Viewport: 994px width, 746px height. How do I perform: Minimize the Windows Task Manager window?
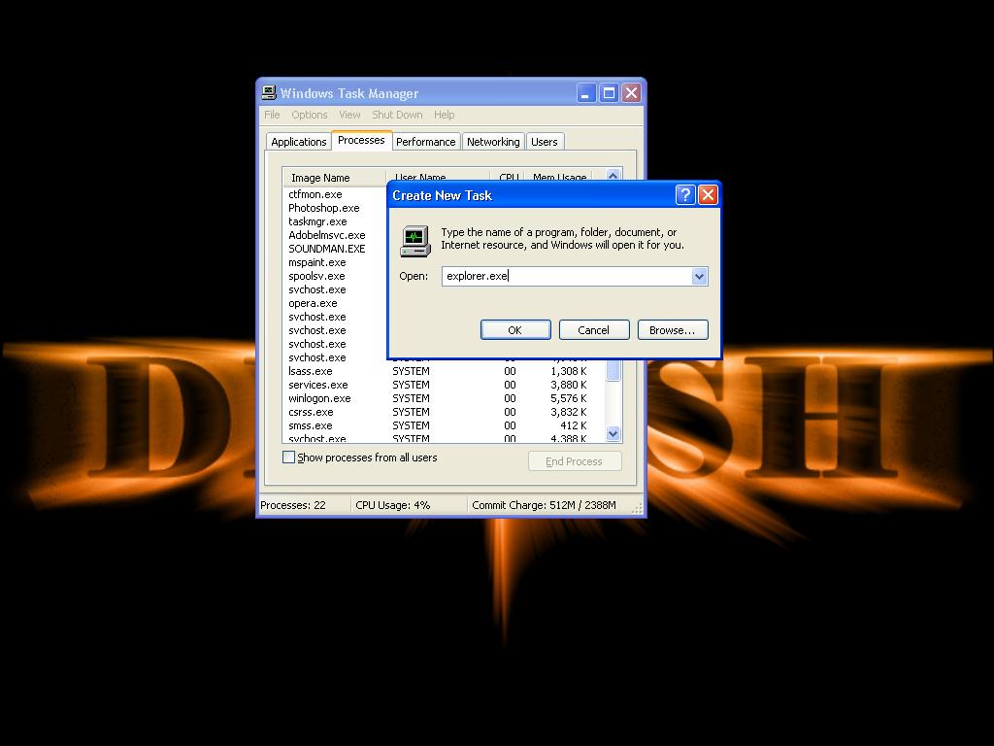point(586,93)
